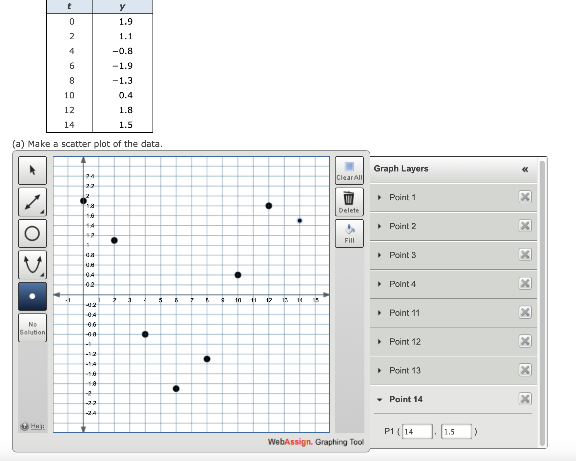Expand the Point 13 layer entry
The height and width of the screenshot is (461, 576).
point(379,371)
